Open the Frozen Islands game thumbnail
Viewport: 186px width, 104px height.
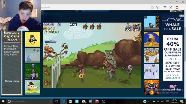[x=152, y=55]
